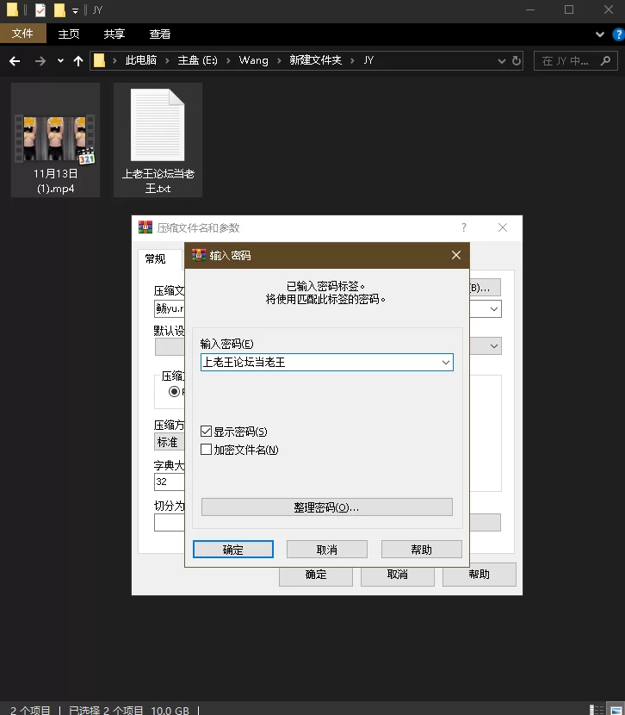
Task: Click the Back arrow in Explorer
Action: pyautogui.click(x=15, y=61)
